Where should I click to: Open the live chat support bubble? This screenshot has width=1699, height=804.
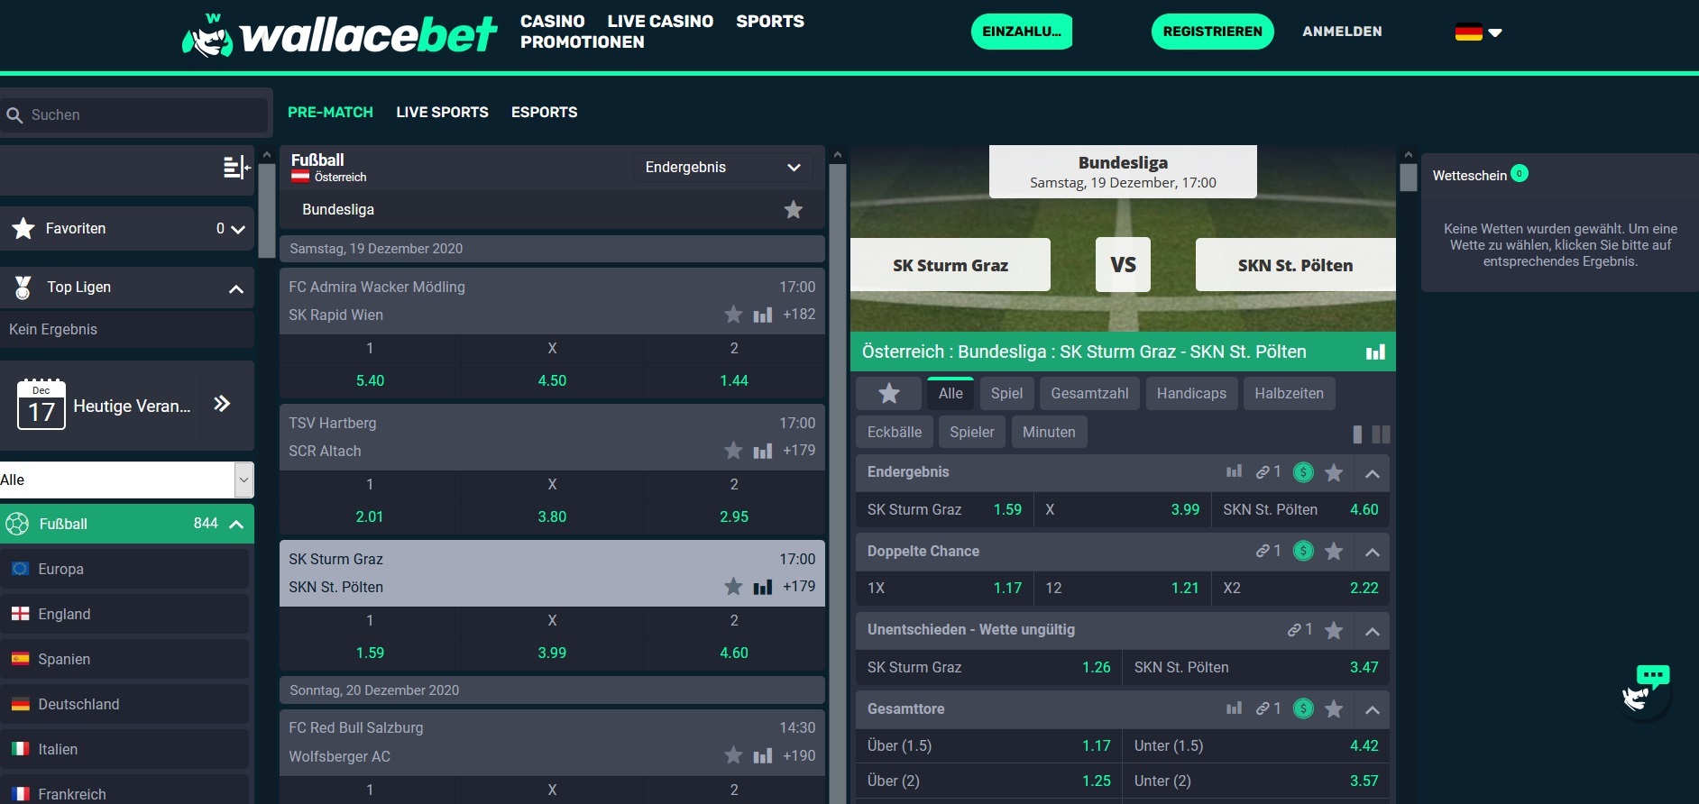tap(1646, 692)
